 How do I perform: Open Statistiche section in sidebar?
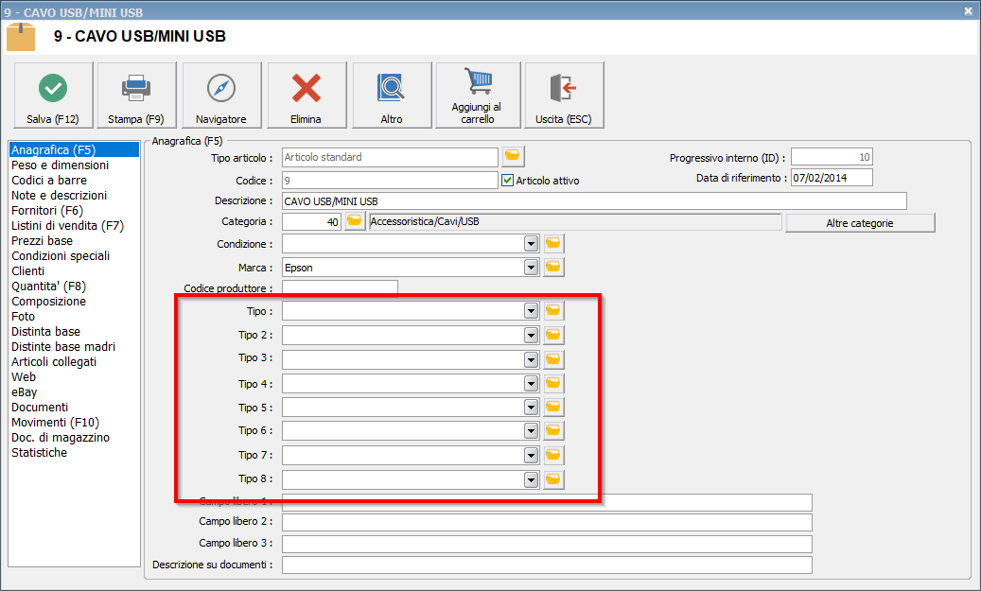tap(39, 452)
